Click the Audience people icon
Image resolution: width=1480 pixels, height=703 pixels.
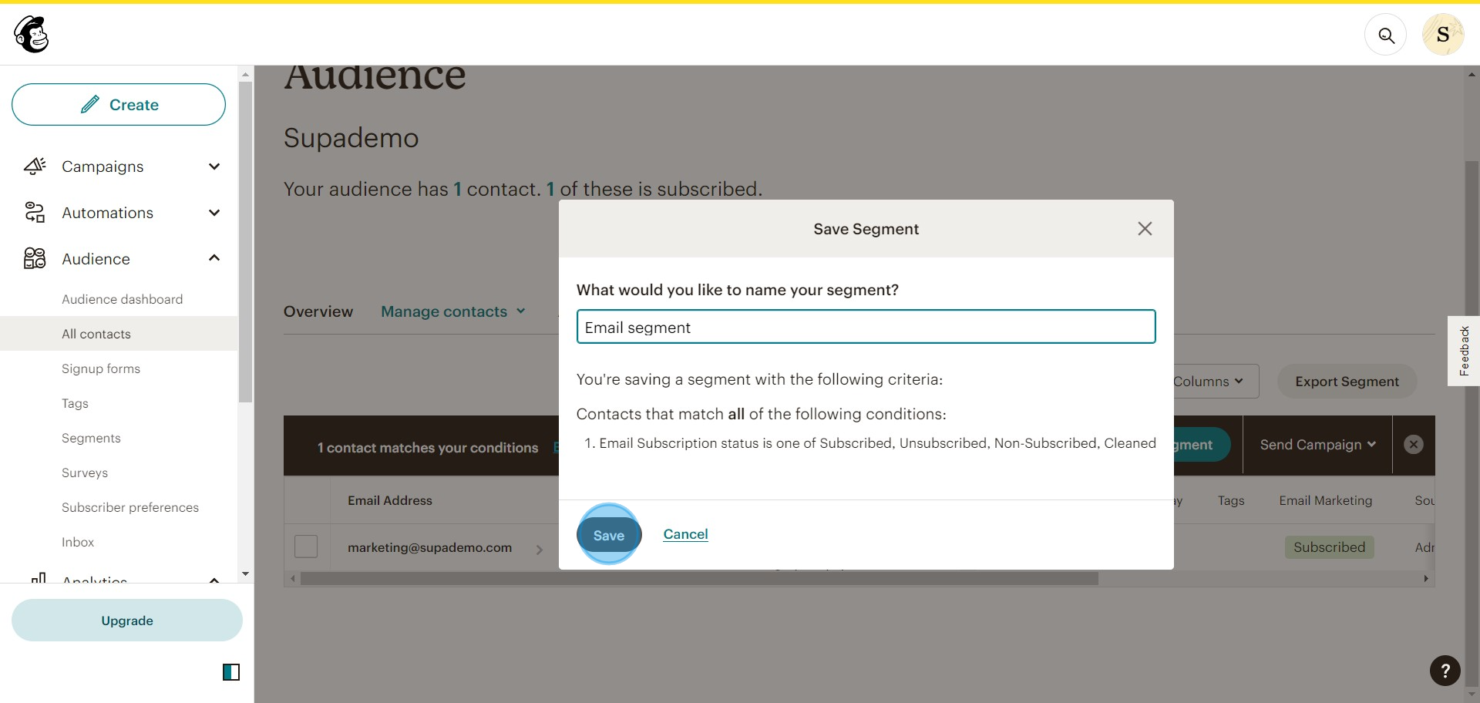[35, 258]
